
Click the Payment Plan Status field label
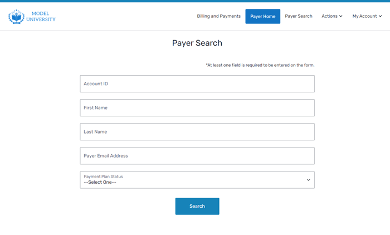click(103, 176)
